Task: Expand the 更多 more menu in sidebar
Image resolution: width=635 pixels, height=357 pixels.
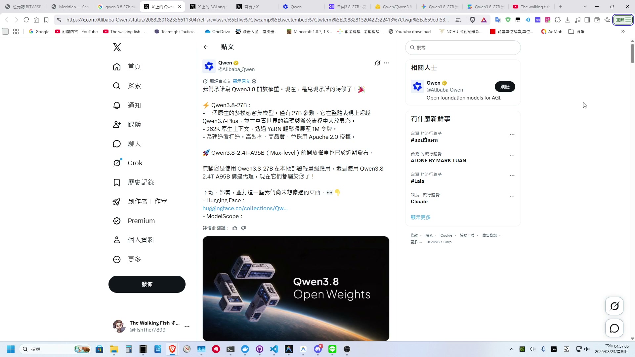Action: click(x=127, y=259)
